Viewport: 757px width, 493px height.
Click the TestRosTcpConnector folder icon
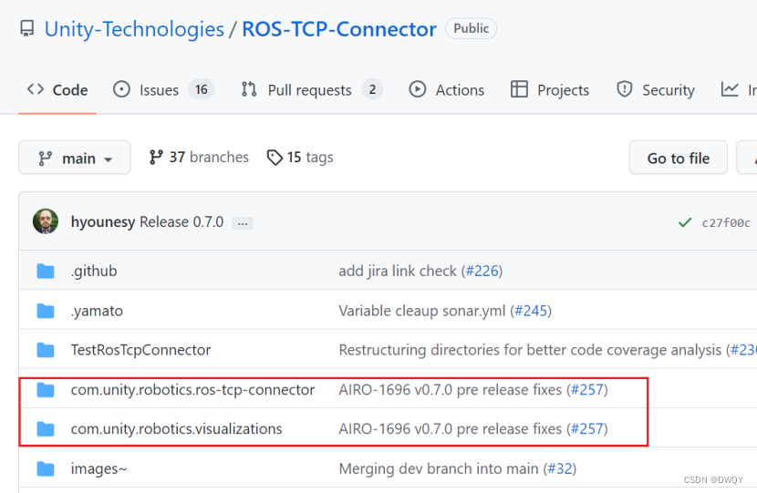pyautogui.click(x=46, y=350)
